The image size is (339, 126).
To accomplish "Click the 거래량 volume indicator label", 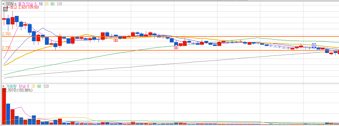I will (x=11, y=86).
